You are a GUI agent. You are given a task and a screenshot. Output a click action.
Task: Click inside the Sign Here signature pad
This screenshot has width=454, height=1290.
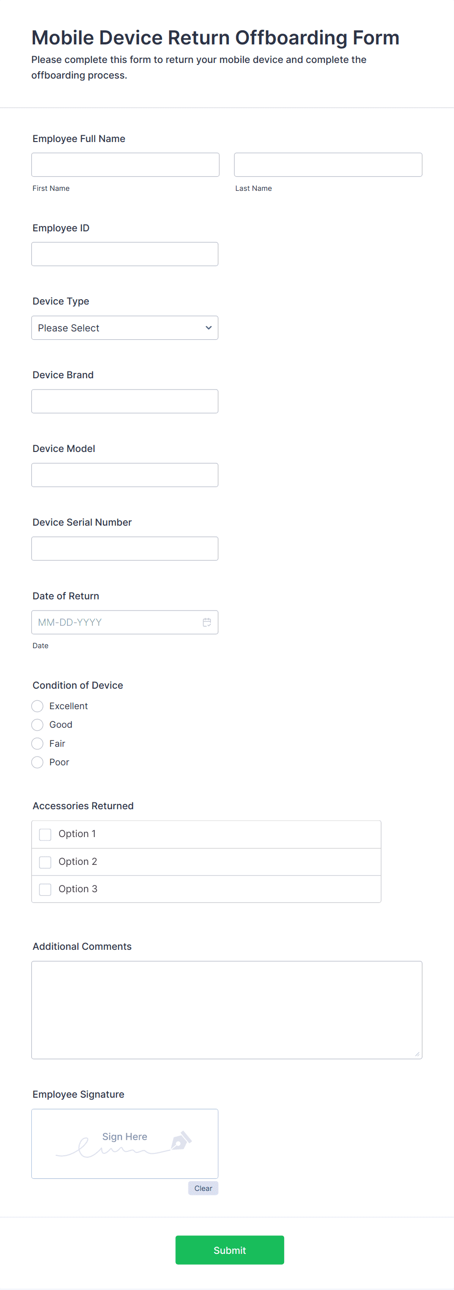(125, 1144)
